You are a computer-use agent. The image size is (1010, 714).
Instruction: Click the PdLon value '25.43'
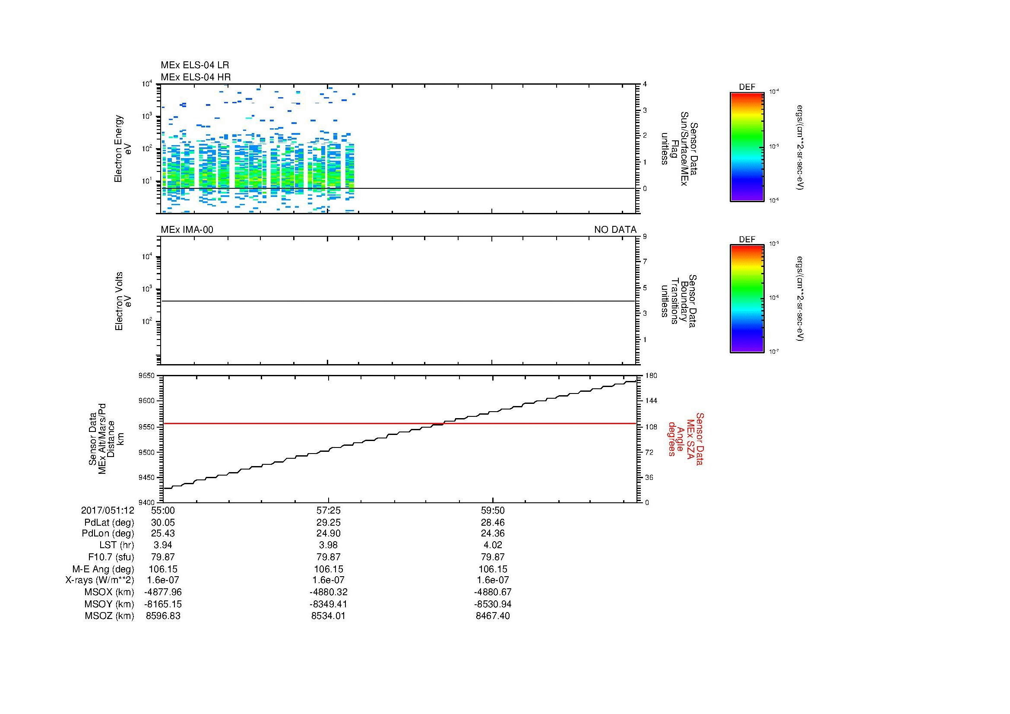click(163, 533)
